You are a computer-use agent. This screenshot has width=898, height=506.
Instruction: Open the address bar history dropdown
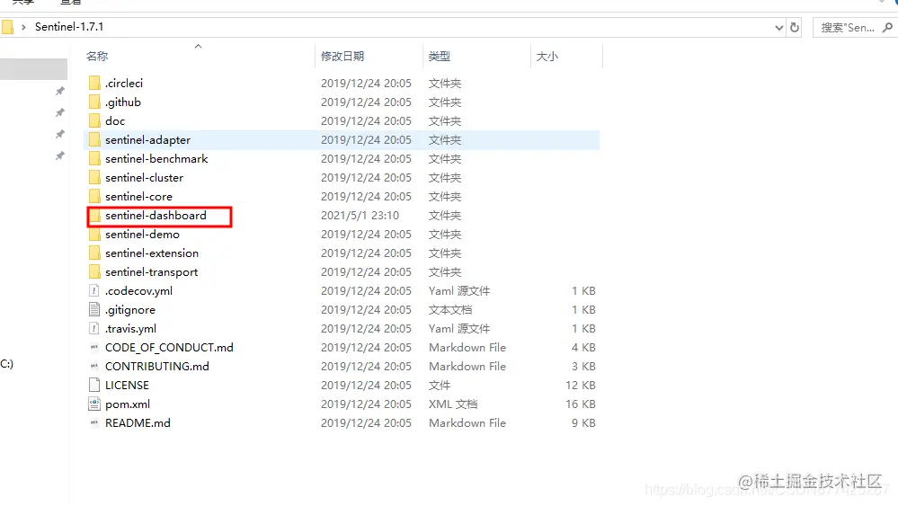(778, 28)
